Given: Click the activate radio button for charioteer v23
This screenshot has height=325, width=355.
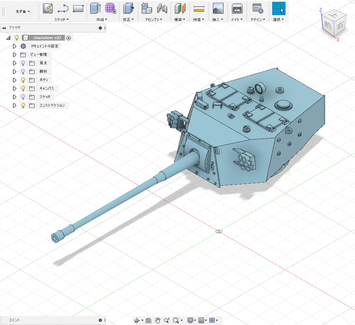Looking at the screenshot, I should (x=68, y=38).
